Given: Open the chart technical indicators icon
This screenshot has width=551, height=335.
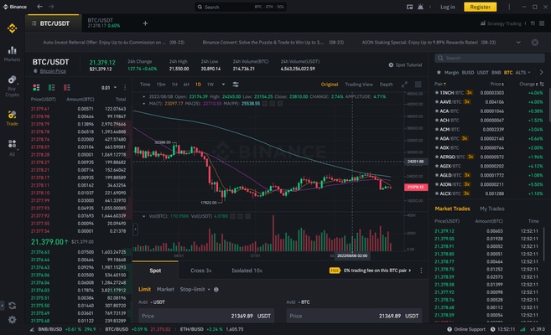Looking at the screenshot, I should tap(236, 85).
